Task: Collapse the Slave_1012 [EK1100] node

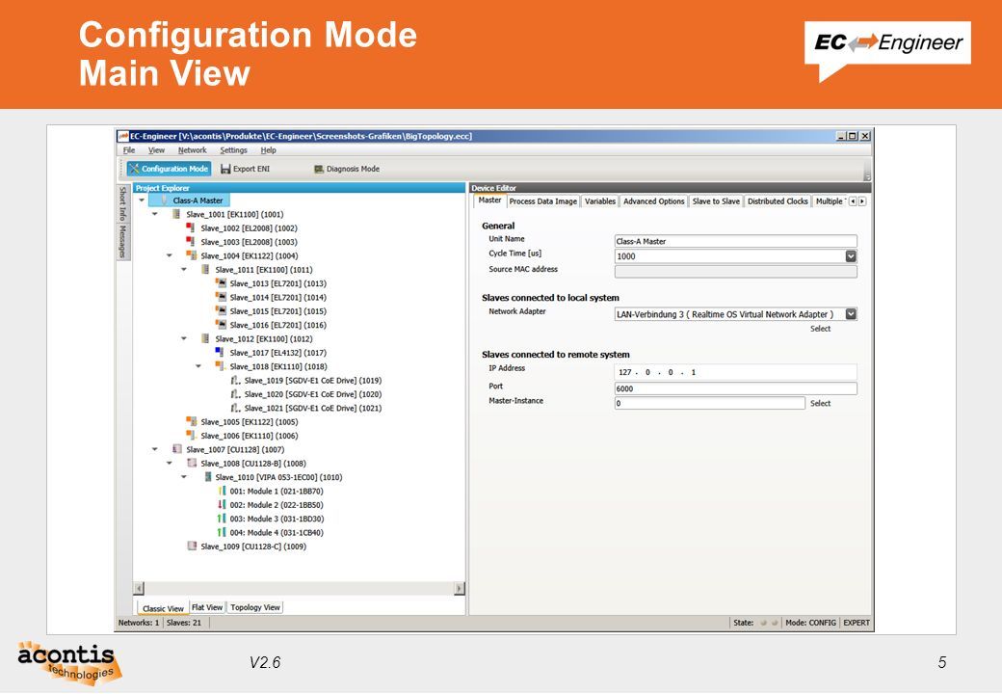Action: click(184, 338)
